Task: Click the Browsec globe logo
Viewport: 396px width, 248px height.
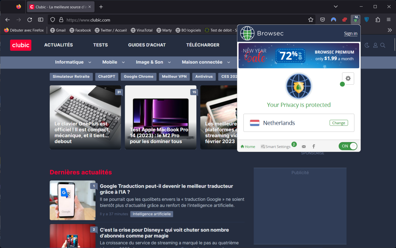Action: coord(247,33)
